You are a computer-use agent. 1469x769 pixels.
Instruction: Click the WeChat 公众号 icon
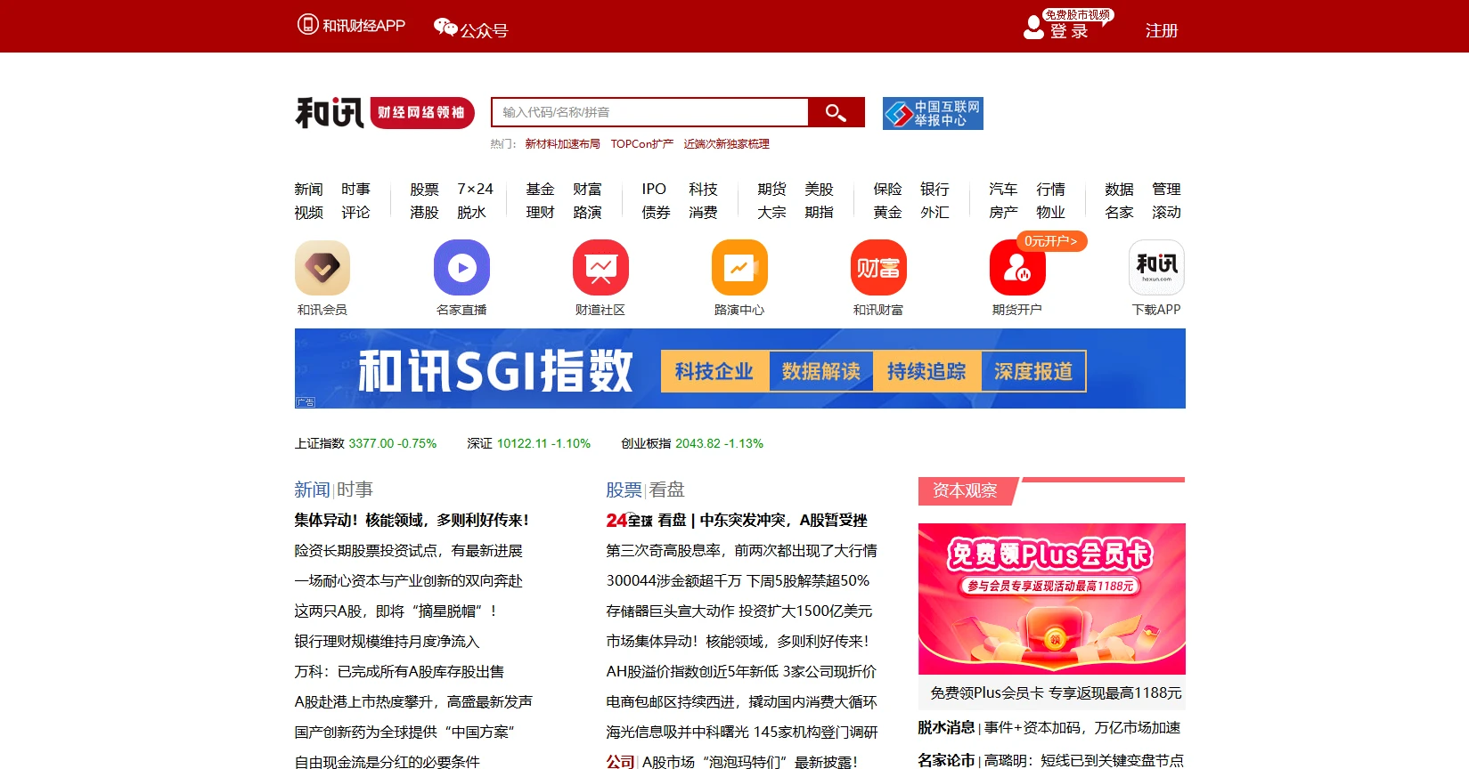pyautogui.click(x=445, y=28)
